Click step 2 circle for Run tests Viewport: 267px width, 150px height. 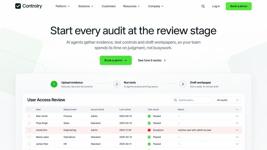tap(117, 84)
